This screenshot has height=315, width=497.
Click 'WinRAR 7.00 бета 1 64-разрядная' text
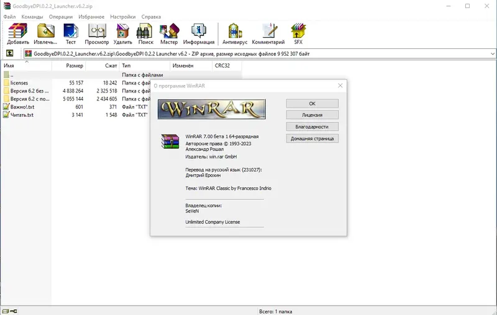(222, 136)
